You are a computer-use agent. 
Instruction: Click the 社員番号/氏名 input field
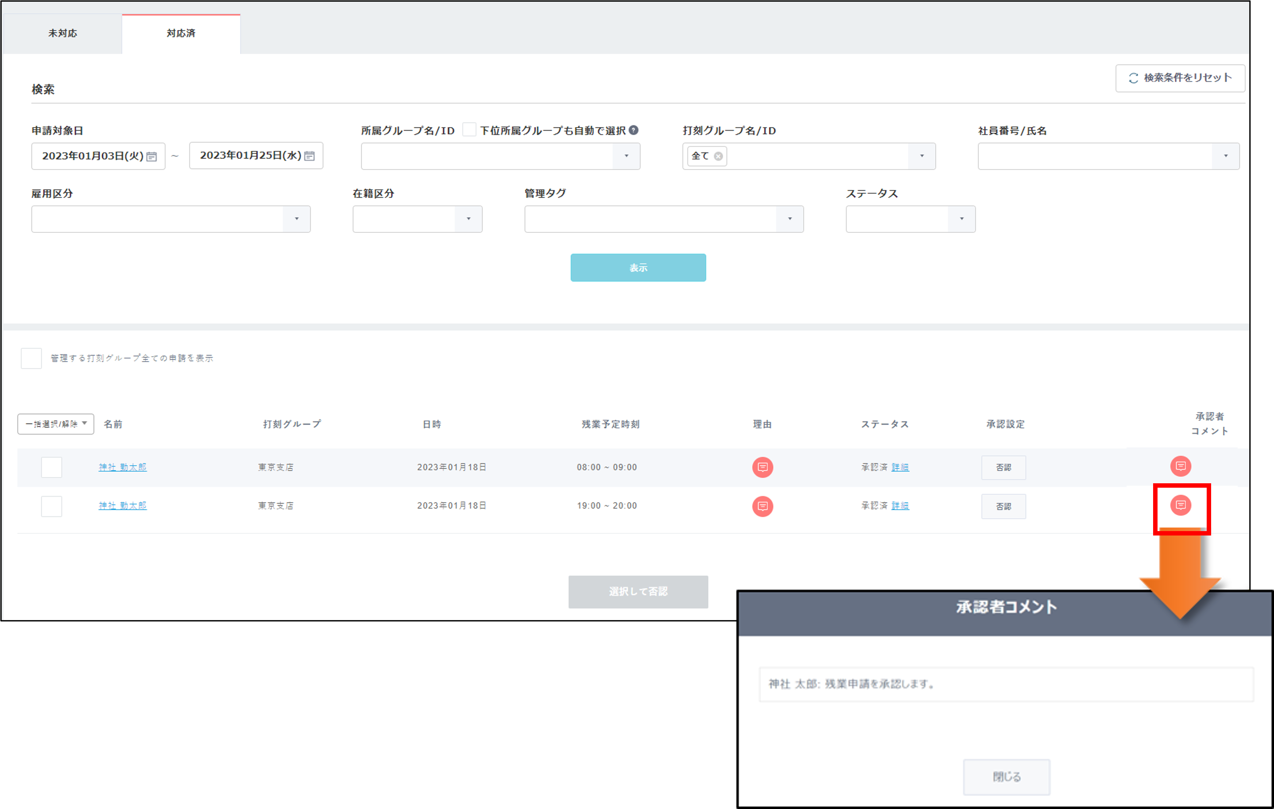coord(1094,156)
